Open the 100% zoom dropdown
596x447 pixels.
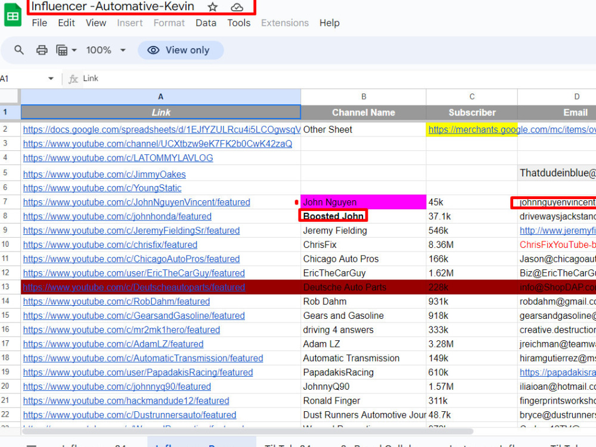[x=105, y=50]
